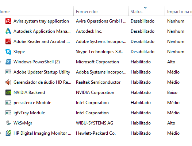This screenshot has height=146, width=192.
Task: Select the persistence Module row
Action: click(96, 103)
